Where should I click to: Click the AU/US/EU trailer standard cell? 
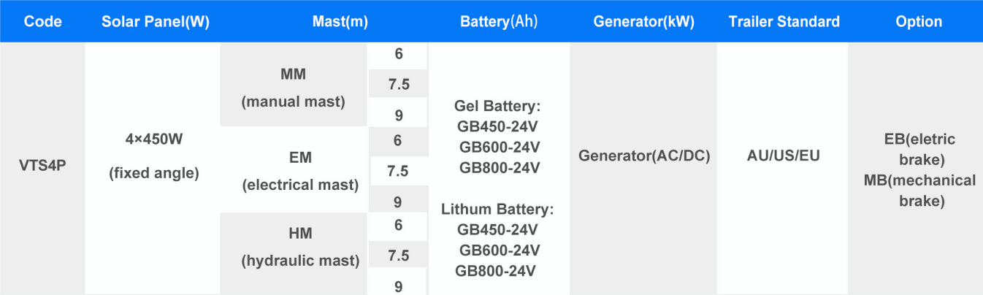pyautogui.click(x=784, y=156)
